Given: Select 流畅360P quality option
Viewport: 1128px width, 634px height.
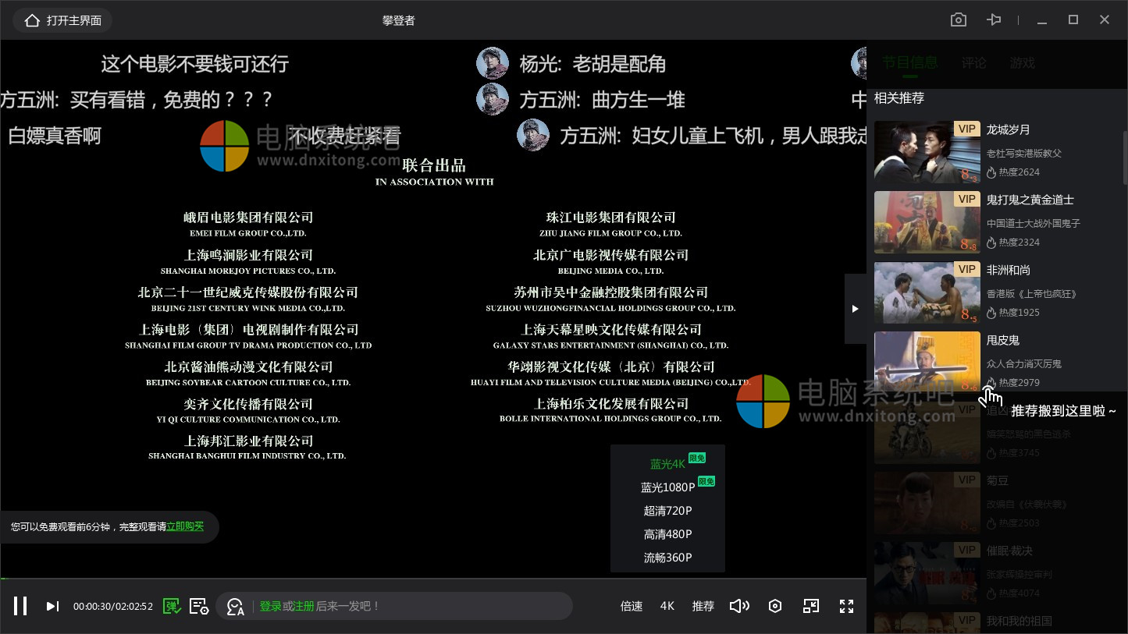Looking at the screenshot, I should tap(667, 557).
